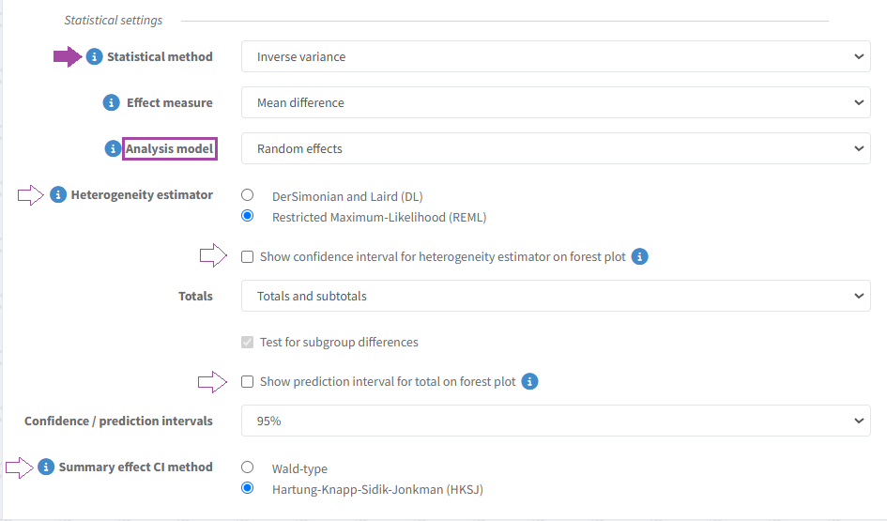Toggle Test for subgroup differences checkbox
887x521 pixels.
[x=248, y=342]
